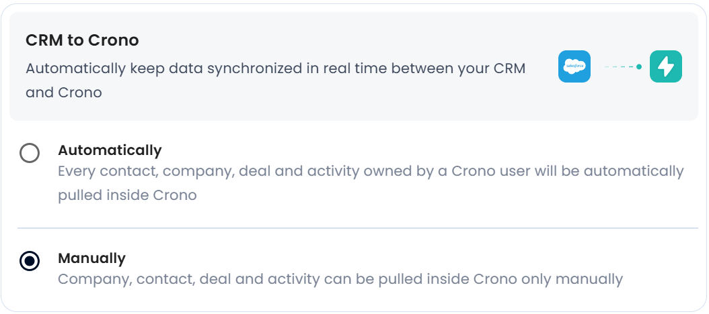This screenshot has height=314, width=709.
Task: Select the Automatically radio button
Action: (30, 154)
